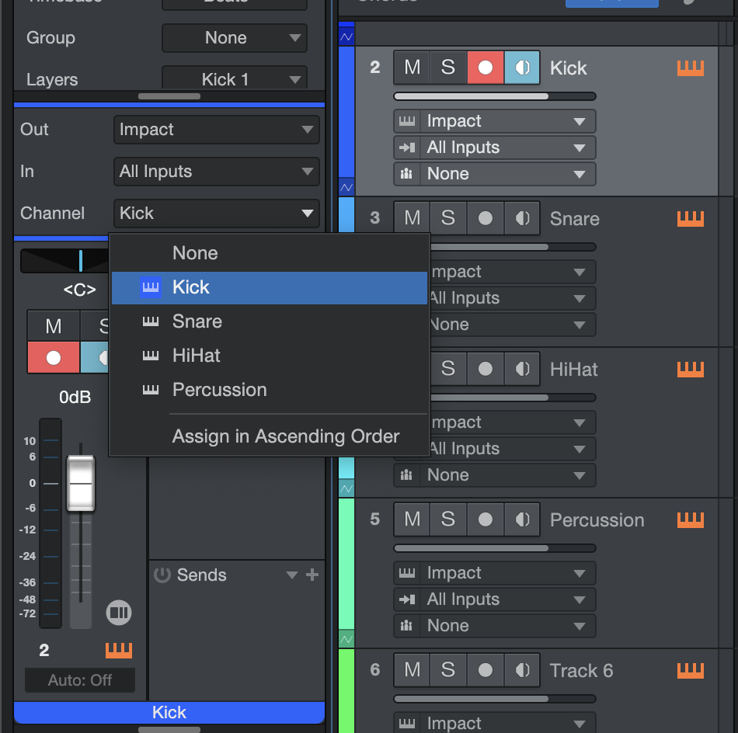The width and height of the screenshot is (738, 733).
Task: Click input arrow icon on Kick track
Action: [x=407, y=148]
